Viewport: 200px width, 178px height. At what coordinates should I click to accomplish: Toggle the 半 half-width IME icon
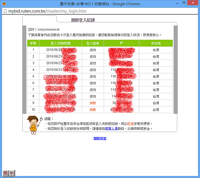coord(12,173)
